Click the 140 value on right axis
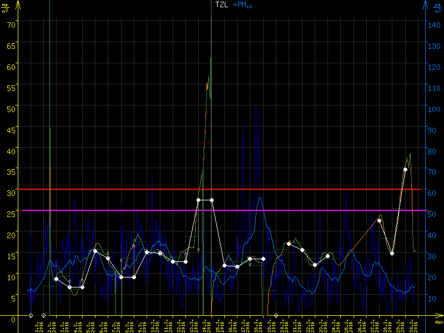This screenshot has height=333, width=444. click(433, 24)
